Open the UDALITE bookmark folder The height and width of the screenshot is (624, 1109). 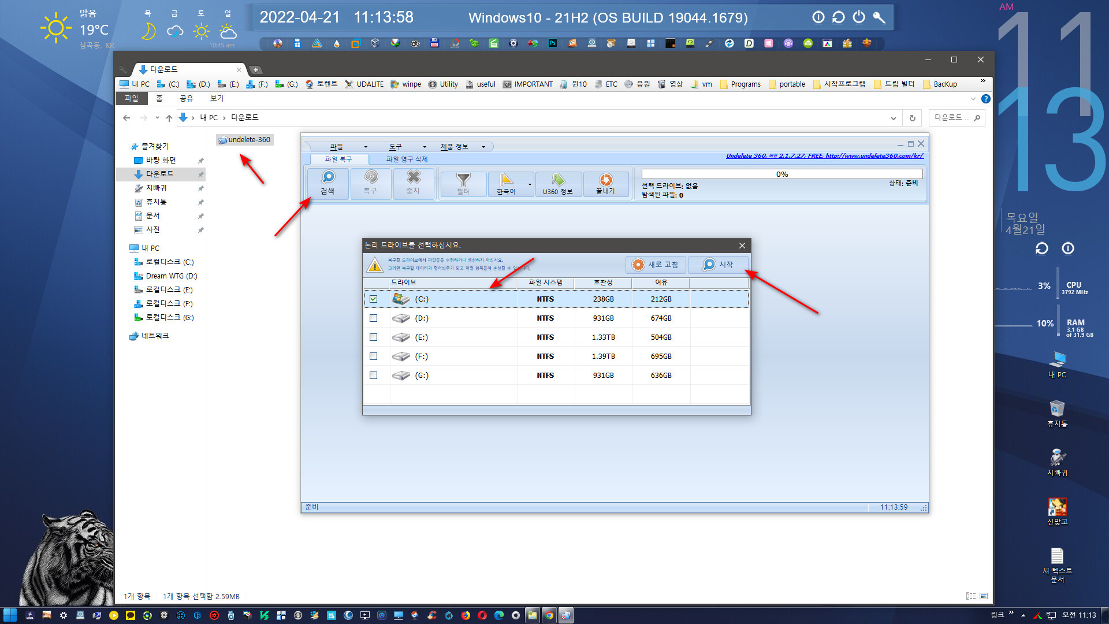364,84
